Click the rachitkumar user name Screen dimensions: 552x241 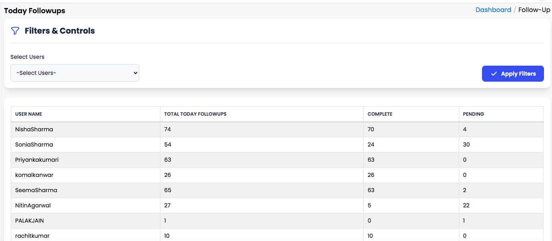pyautogui.click(x=32, y=236)
